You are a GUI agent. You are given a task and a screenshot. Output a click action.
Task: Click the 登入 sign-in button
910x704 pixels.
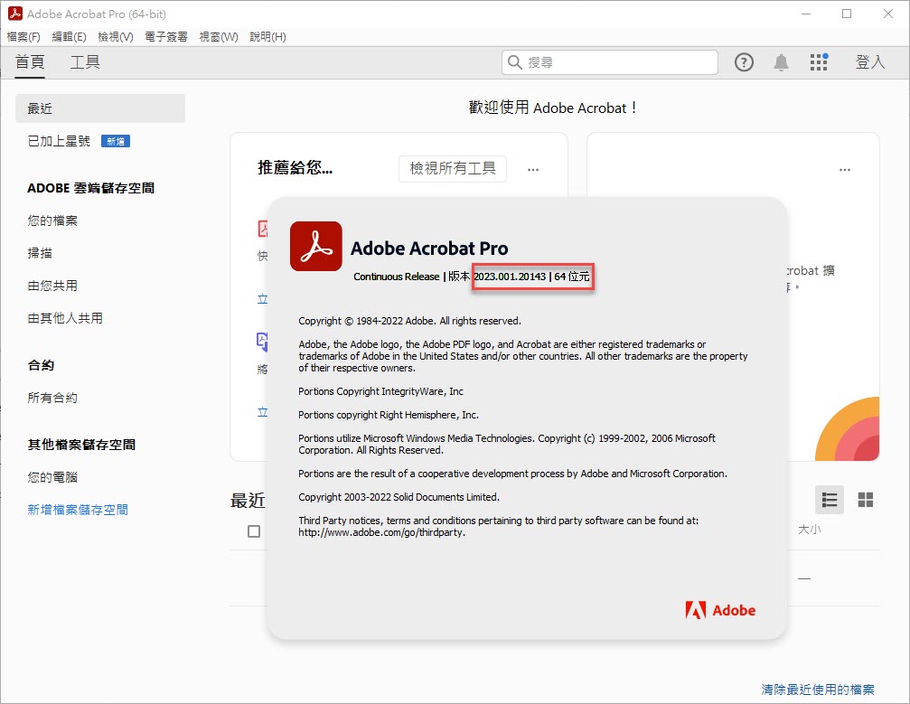tap(869, 62)
